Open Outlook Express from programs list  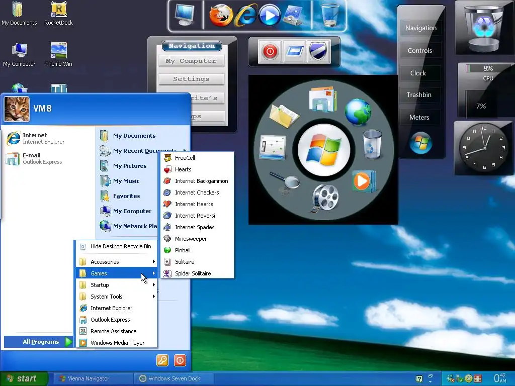click(x=117, y=320)
